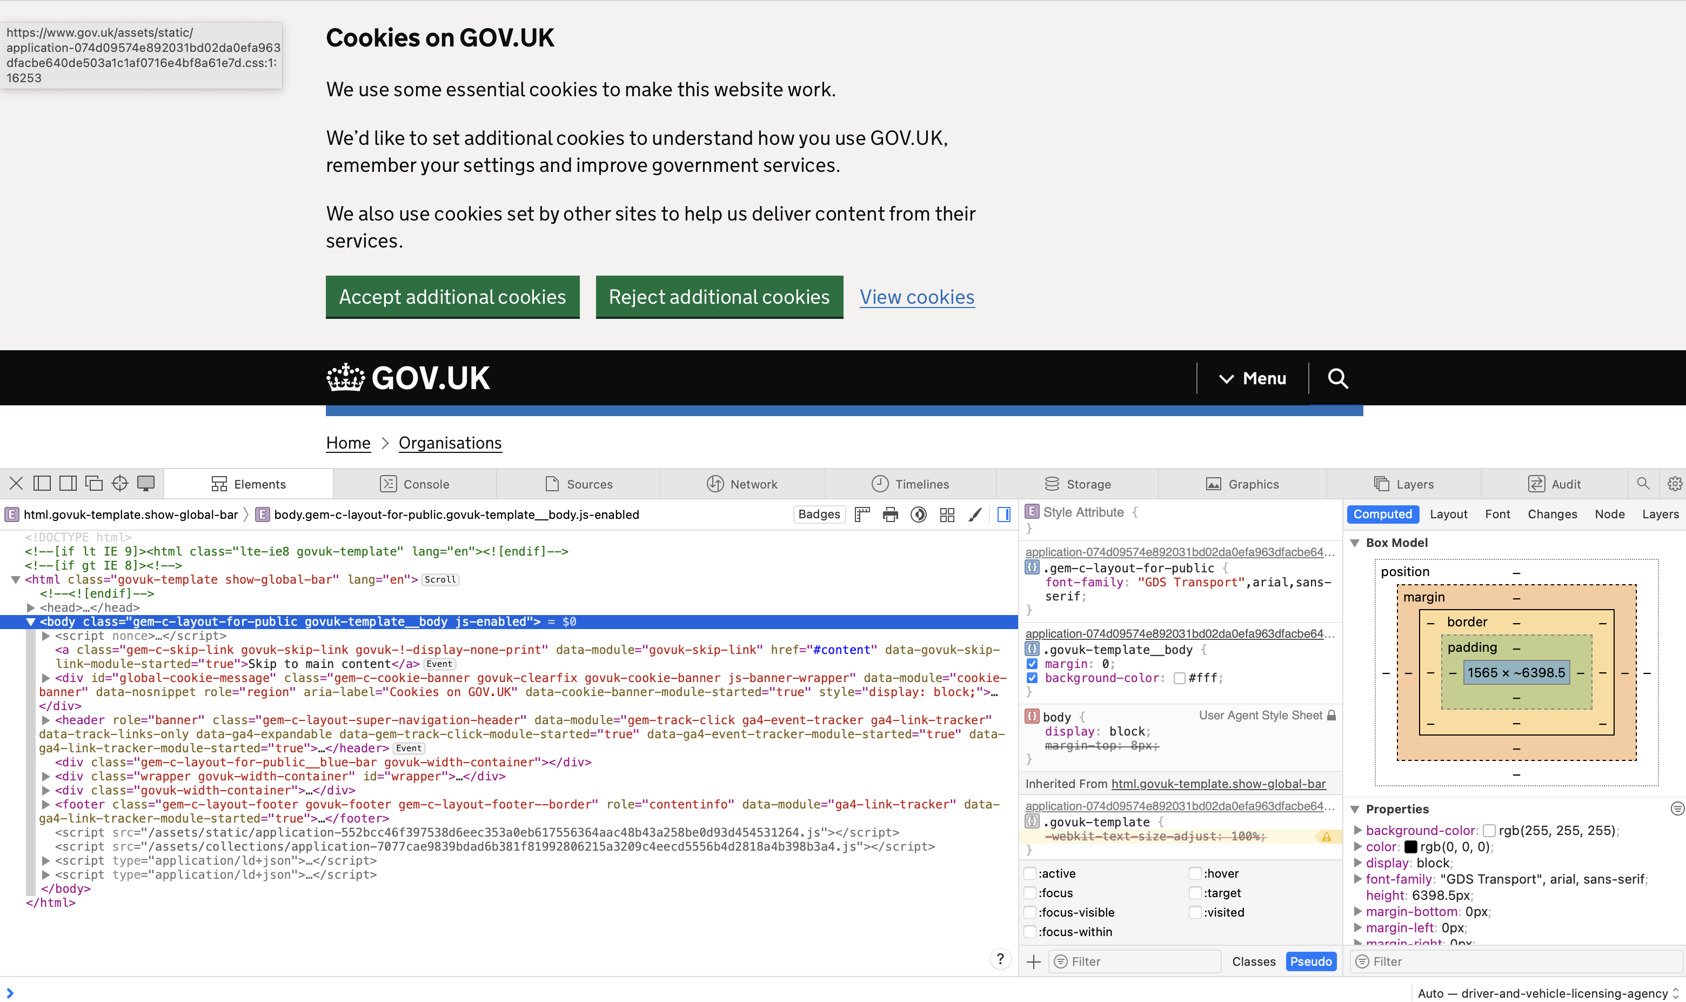Force the :focus-within pseudo-class
This screenshot has width=1686, height=1002.
(x=1030, y=932)
